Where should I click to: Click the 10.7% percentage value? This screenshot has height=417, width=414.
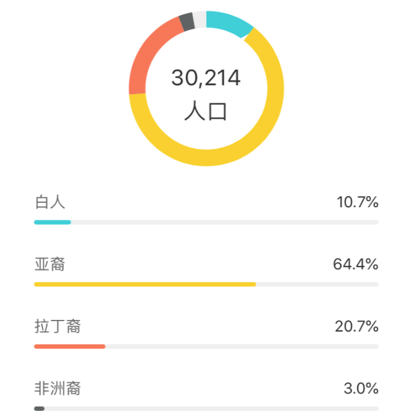(x=357, y=202)
